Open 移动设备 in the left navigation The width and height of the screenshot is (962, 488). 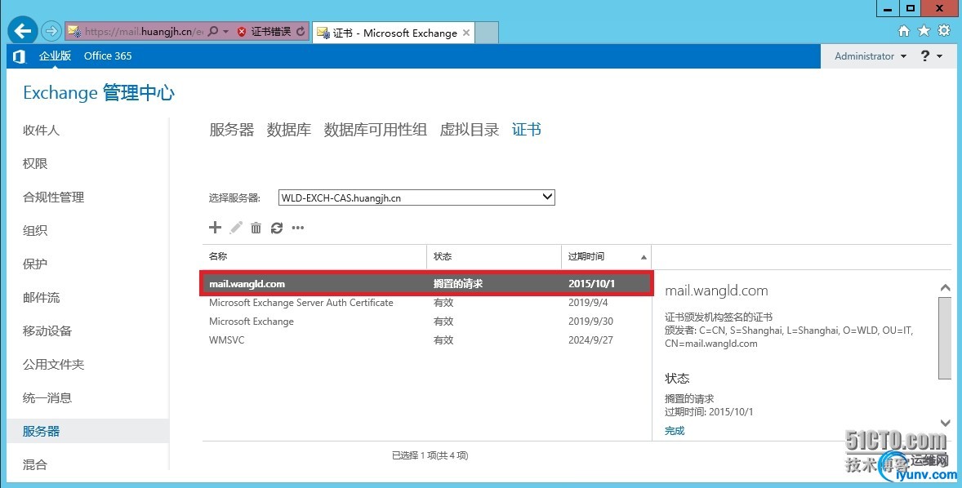(x=47, y=331)
